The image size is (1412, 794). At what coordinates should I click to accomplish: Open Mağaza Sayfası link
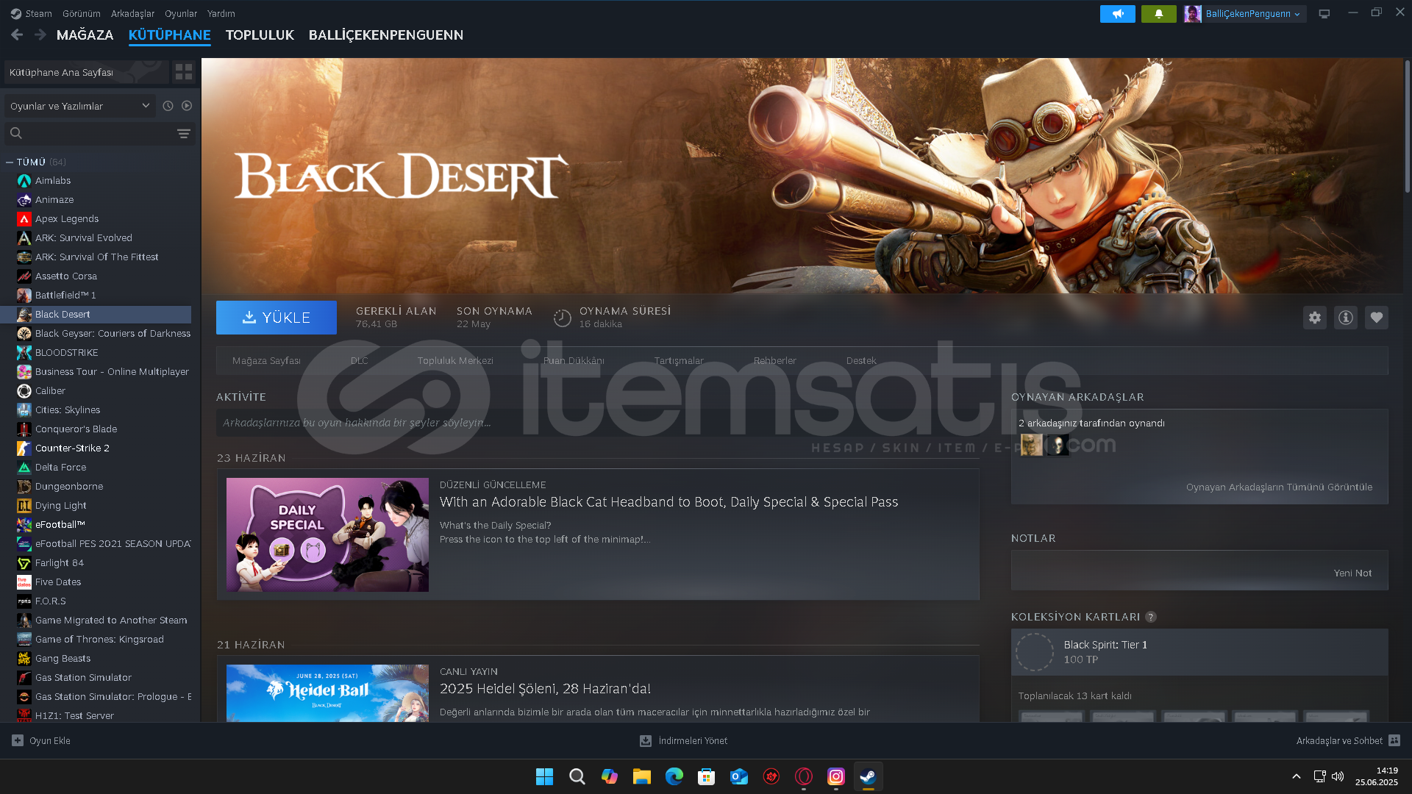pyautogui.click(x=266, y=360)
